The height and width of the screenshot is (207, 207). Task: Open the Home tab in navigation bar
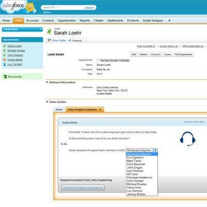coord(6,20)
